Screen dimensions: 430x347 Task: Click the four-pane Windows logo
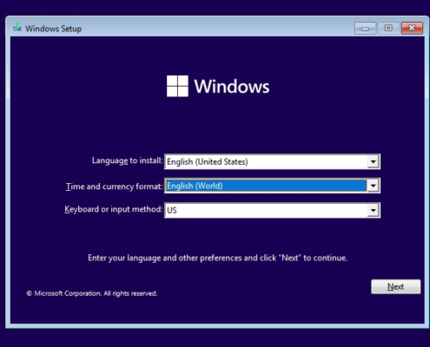(x=177, y=86)
